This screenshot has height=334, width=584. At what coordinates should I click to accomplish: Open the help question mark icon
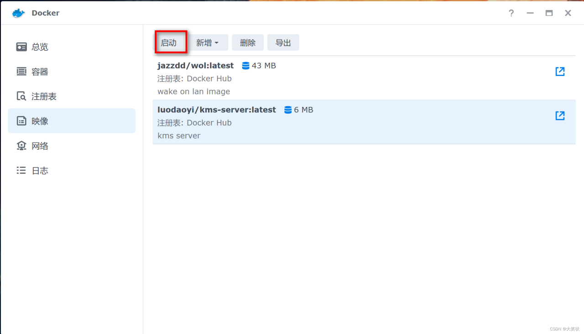point(511,13)
